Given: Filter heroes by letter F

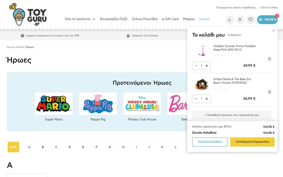Looking at the screenshot, I should pos(96,147).
